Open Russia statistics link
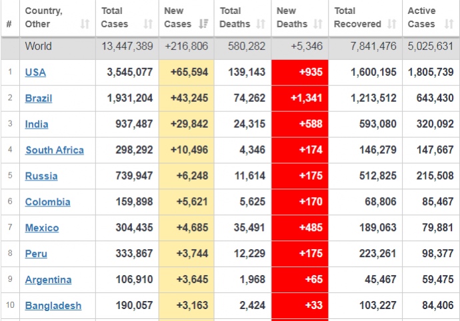The width and height of the screenshot is (460, 321). coord(41,176)
